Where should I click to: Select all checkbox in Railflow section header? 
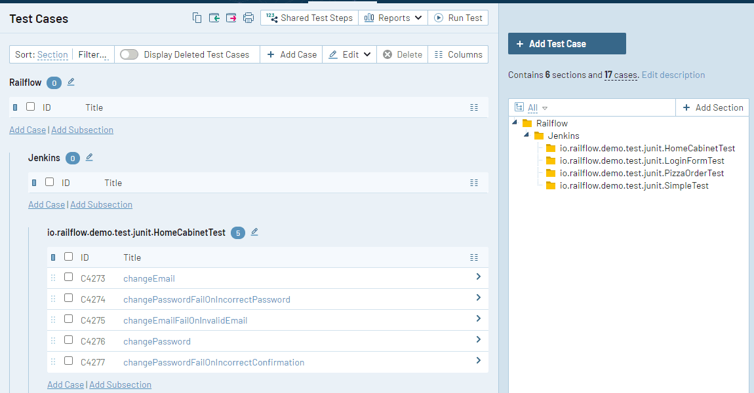click(x=30, y=107)
